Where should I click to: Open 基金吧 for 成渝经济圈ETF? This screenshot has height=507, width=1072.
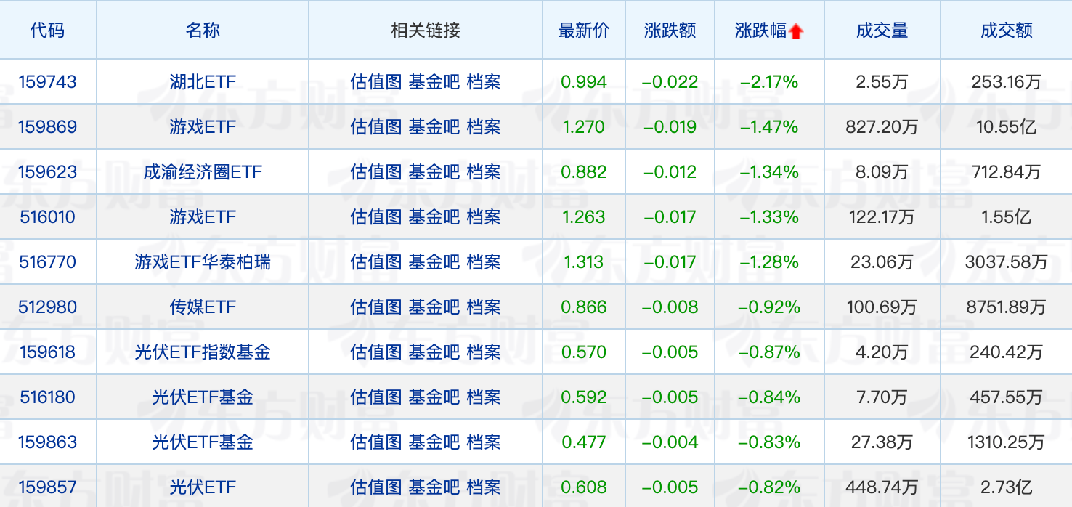click(434, 172)
